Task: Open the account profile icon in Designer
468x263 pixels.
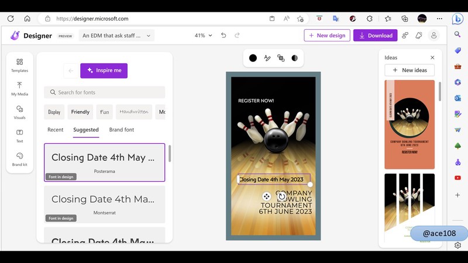Action: [433, 35]
